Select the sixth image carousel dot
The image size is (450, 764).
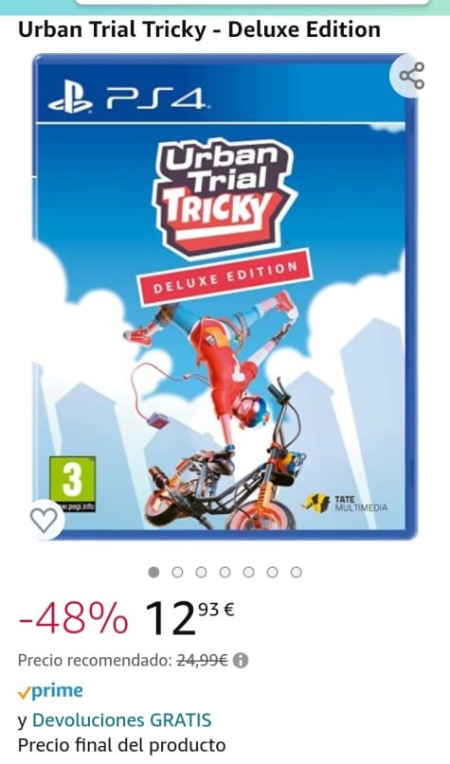(272, 572)
